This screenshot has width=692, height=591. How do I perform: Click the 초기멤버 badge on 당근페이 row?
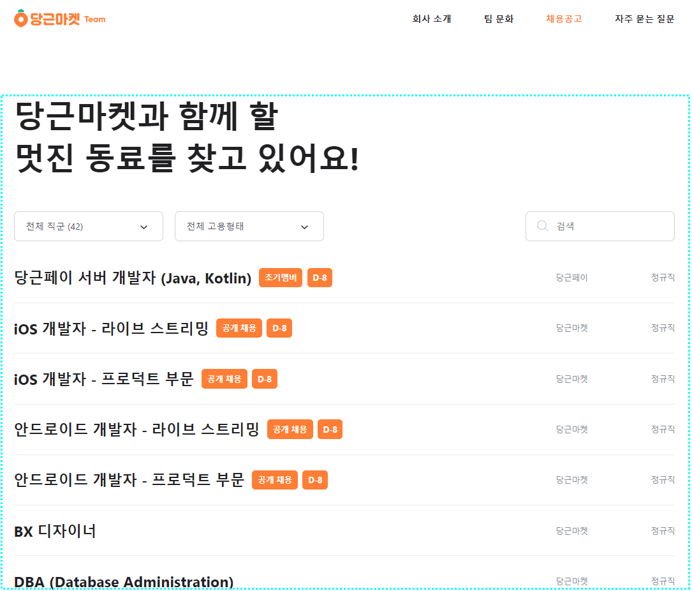coord(281,278)
